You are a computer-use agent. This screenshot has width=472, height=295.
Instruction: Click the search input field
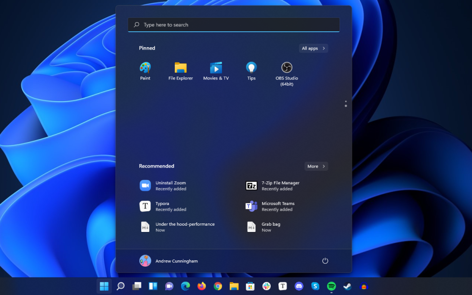click(233, 25)
